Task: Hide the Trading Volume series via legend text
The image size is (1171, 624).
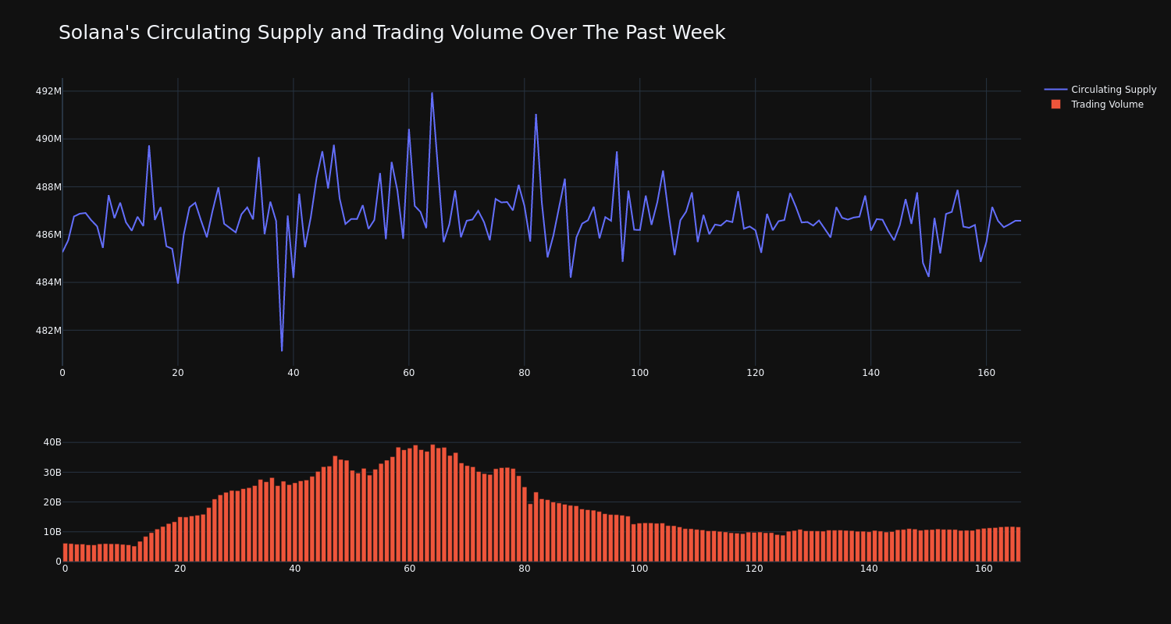Action: [x=1106, y=105]
